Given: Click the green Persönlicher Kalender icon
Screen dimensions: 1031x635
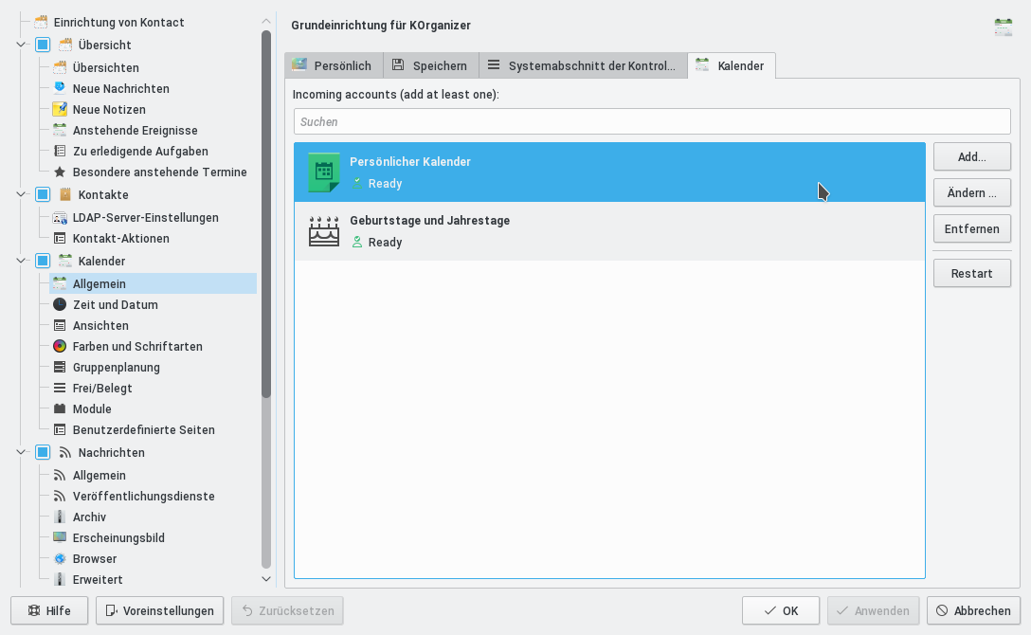Looking at the screenshot, I should pos(324,172).
